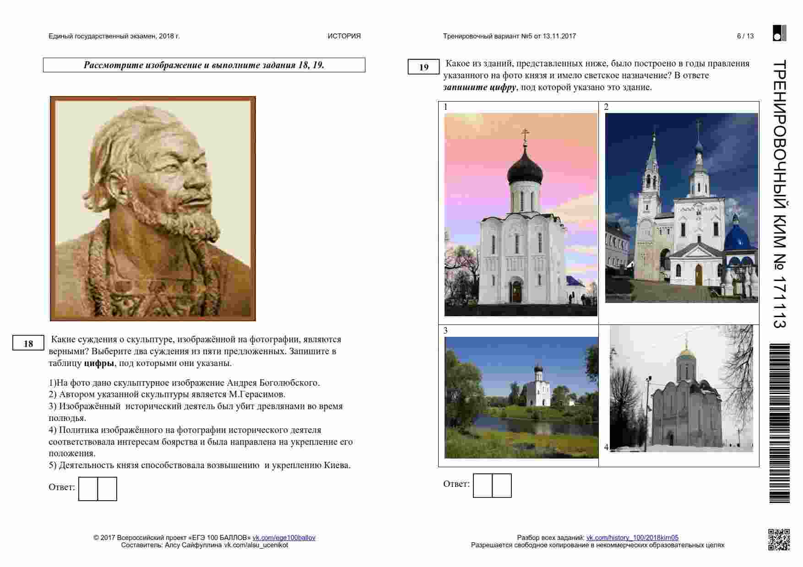Click the black square logo at top right
Image resolution: width=803 pixels, height=567 pixels.
[779, 33]
